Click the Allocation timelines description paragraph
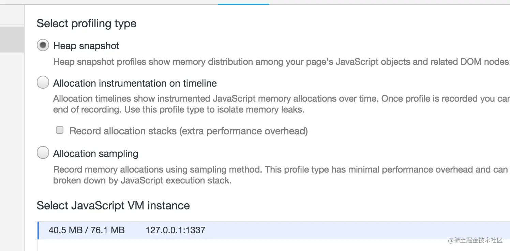 pos(273,104)
